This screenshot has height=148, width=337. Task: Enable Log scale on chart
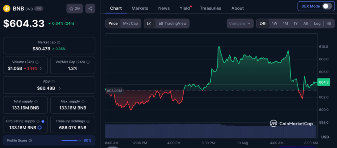pyautogui.click(x=317, y=24)
